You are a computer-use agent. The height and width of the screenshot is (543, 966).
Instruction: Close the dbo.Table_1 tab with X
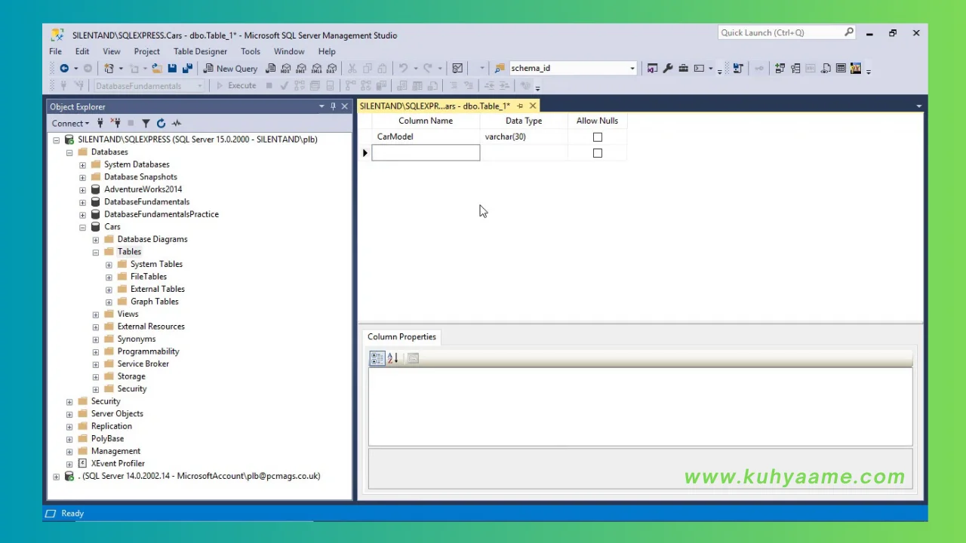(x=533, y=106)
